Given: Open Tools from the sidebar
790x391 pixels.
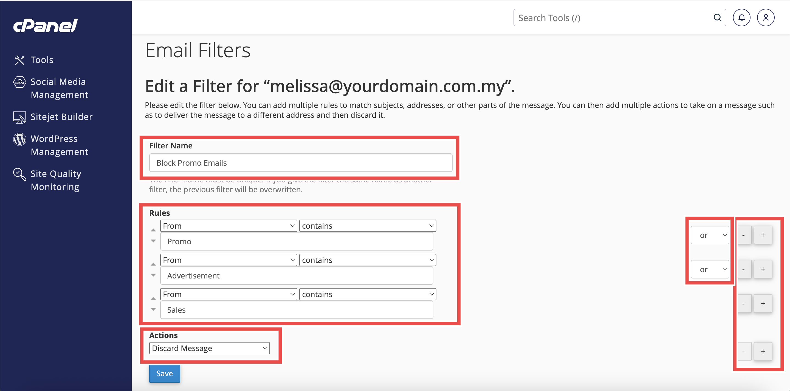Looking at the screenshot, I should tap(42, 60).
